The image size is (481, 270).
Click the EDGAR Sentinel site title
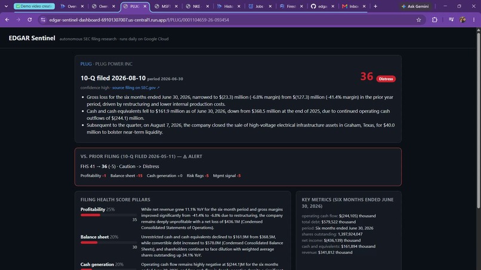click(32, 38)
